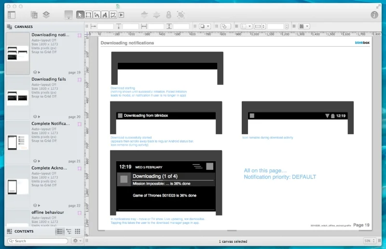
Task: Click the Y position input field
Action: pyautogui.click(x=131, y=27)
